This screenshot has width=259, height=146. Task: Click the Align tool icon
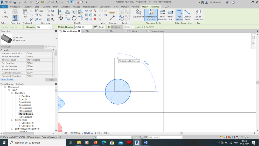pos(61,12)
